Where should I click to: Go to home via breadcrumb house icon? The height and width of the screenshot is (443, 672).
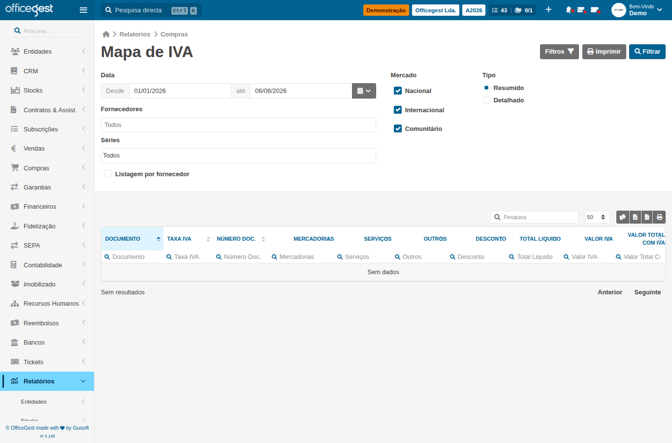(106, 34)
